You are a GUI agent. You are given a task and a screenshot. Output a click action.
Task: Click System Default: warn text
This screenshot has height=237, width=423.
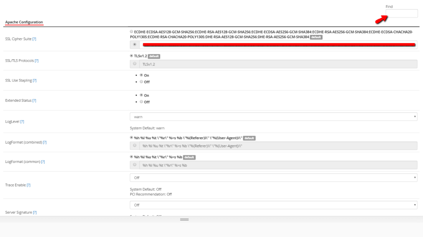pos(147,128)
